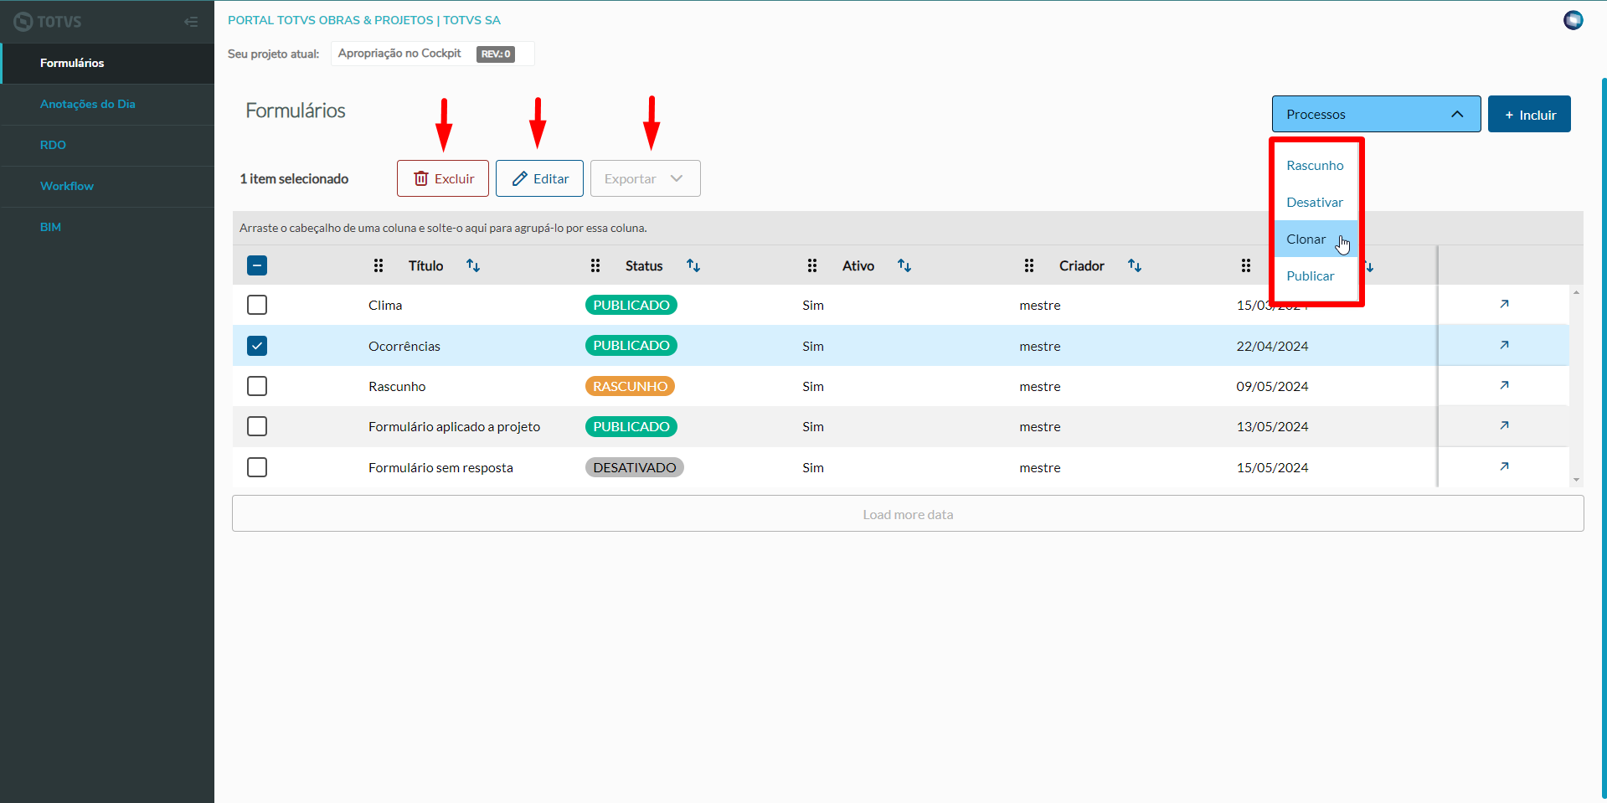Click the date "15/05/2024"

[x=1272, y=467]
